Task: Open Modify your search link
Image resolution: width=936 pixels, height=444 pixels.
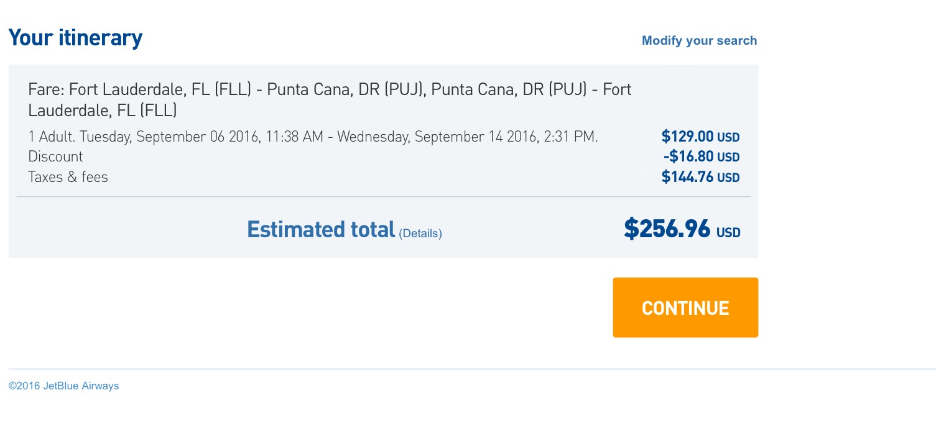Action: click(x=699, y=40)
